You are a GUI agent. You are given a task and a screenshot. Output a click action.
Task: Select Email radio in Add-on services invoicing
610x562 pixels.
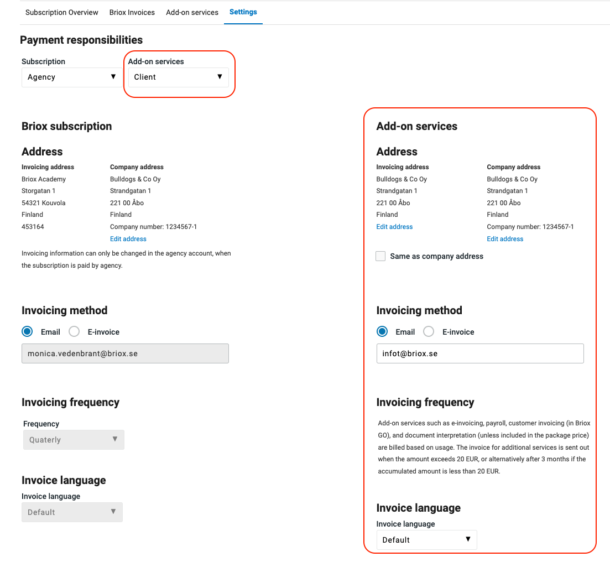click(382, 332)
